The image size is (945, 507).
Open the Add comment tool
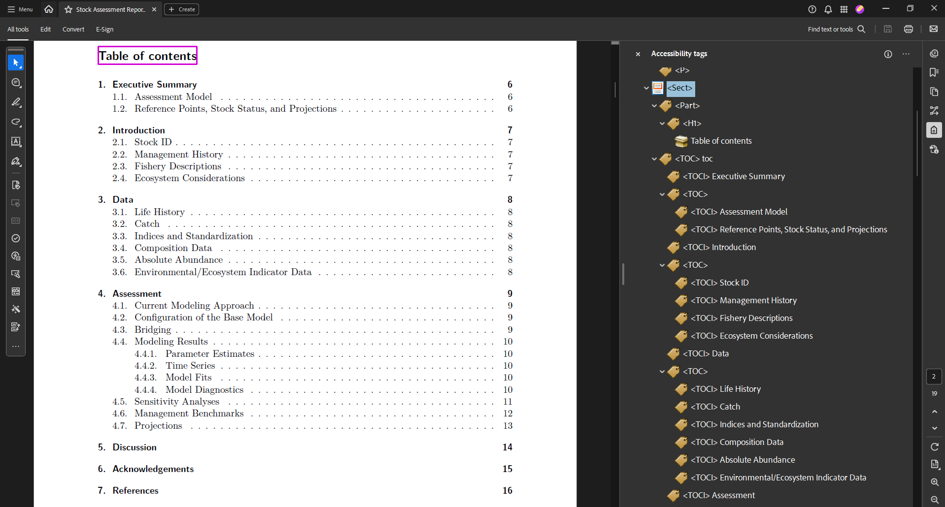[16, 83]
